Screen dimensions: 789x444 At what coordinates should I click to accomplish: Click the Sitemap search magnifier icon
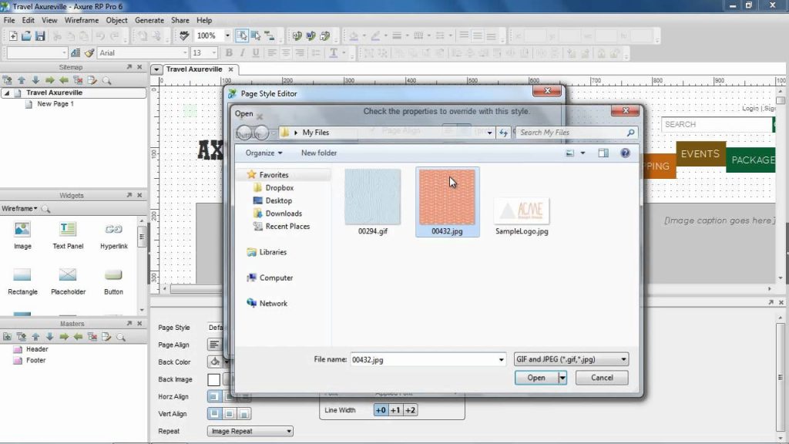[x=106, y=80]
